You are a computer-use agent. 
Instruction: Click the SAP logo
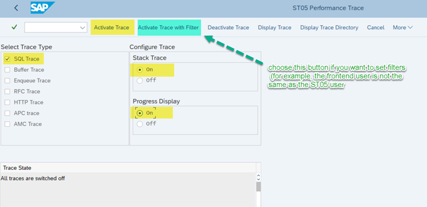pos(42,8)
